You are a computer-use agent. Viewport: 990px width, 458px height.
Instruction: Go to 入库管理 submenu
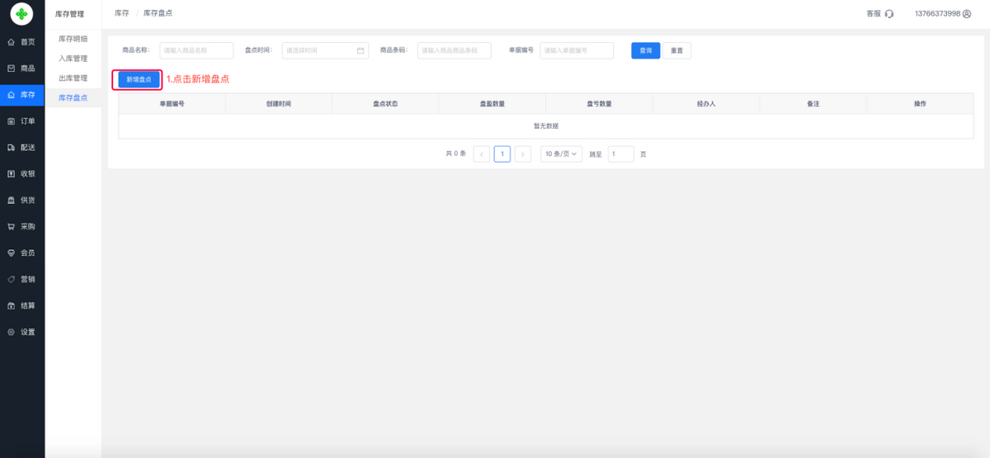click(x=73, y=59)
